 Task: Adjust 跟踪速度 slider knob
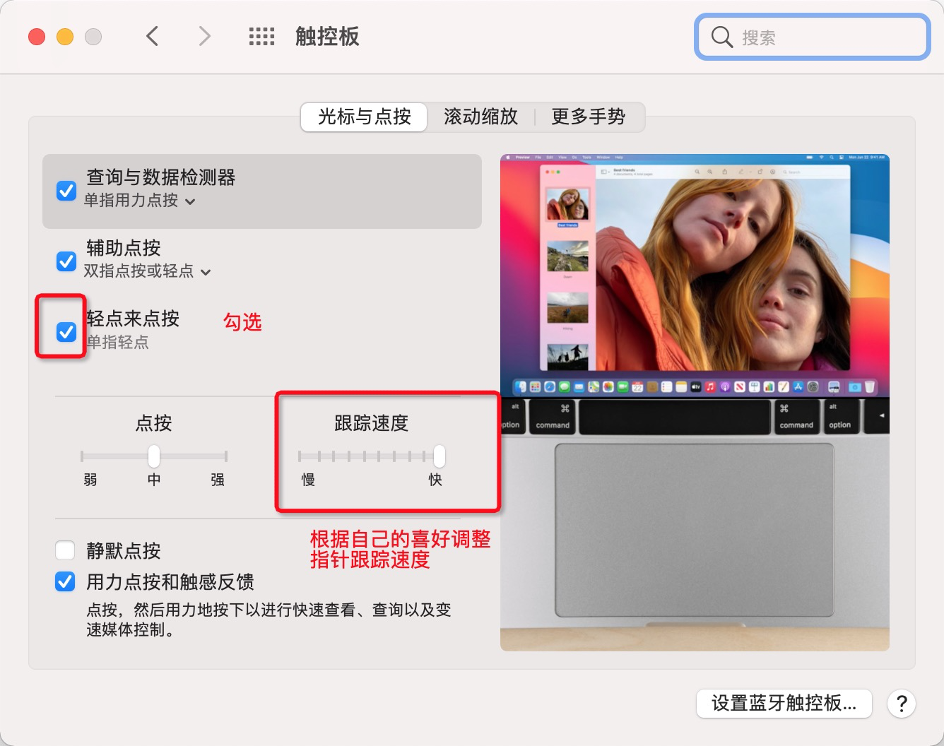point(439,456)
